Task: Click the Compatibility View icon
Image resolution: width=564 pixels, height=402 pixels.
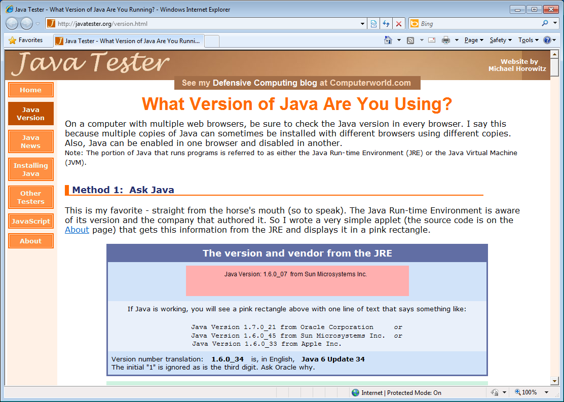Action: [374, 24]
